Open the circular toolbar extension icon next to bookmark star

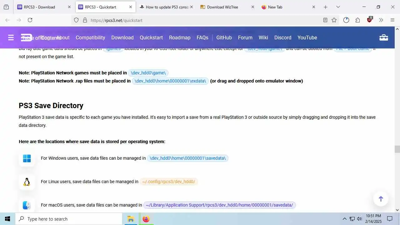point(346,20)
